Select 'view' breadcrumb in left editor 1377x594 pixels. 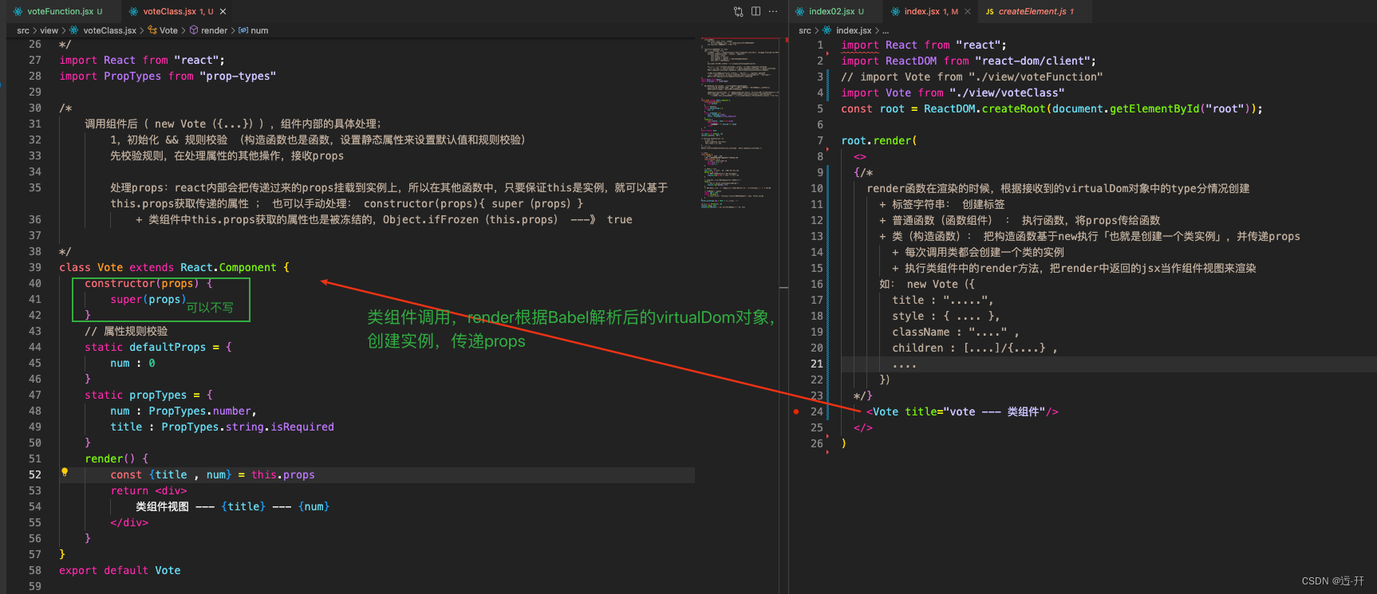pos(49,30)
